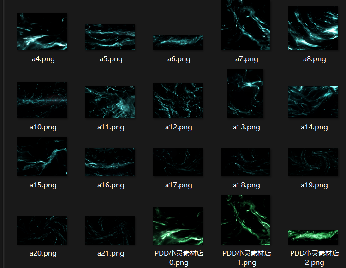The width and height of the screenshot is (346, 268).
Task: Select the a21.png thumbnail
Action: [110, 230]
